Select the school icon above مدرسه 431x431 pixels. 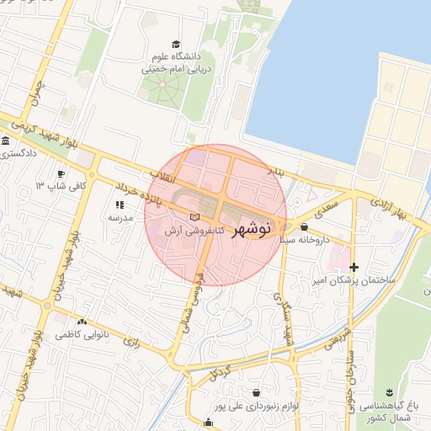click(120, 205)
